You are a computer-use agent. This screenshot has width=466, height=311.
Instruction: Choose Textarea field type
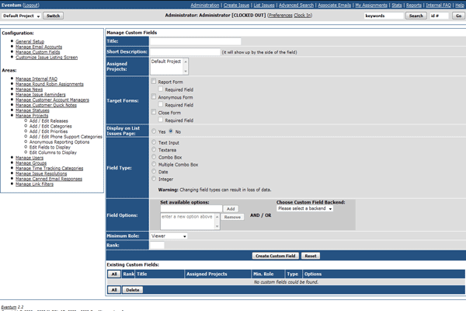[154, 149]
